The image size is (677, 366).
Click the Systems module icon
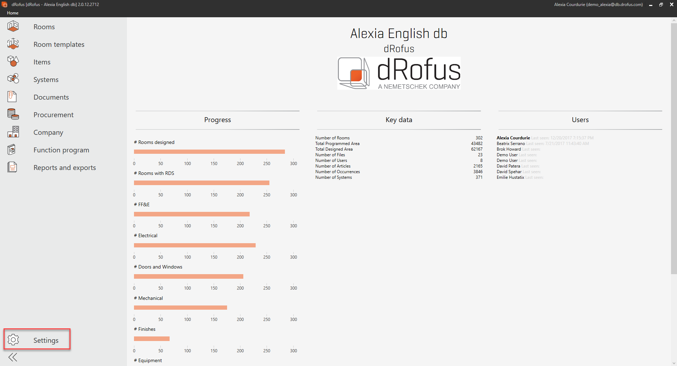(x=13, y=79)
